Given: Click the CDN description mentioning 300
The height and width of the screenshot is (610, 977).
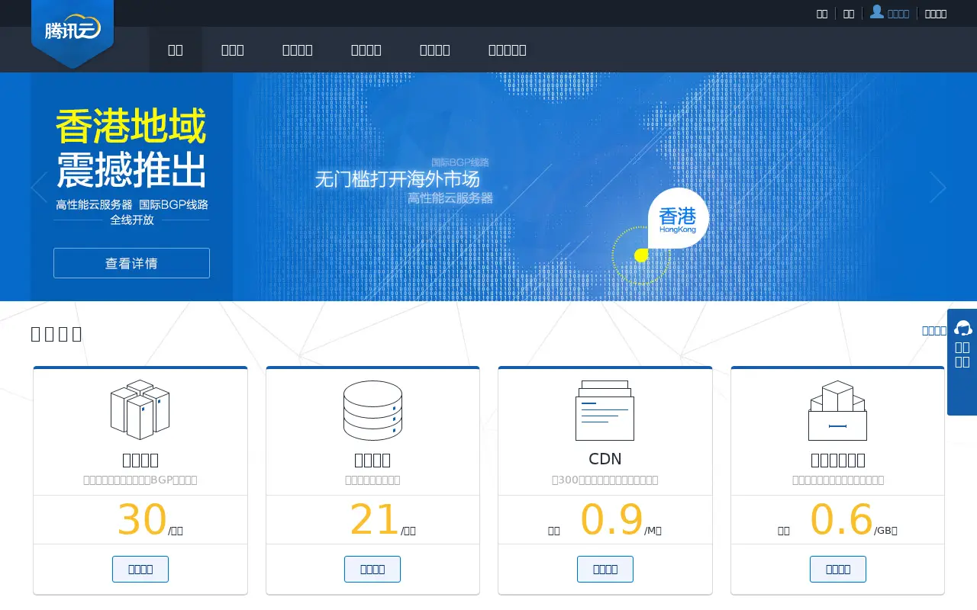Looking at the screenshot, I should (x=605, y=480).
